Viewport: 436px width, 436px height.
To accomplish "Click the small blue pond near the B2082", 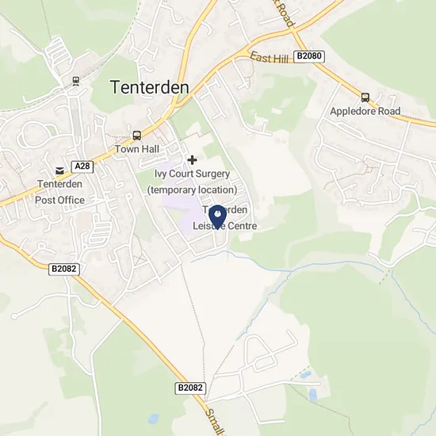I will 153,419.
